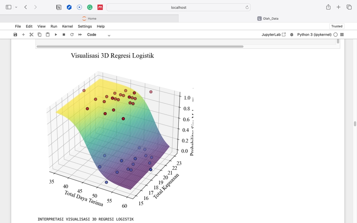Open the cell type Code dropdown
This screenshot has height=223, width=357.
click(x=99, y=35)
